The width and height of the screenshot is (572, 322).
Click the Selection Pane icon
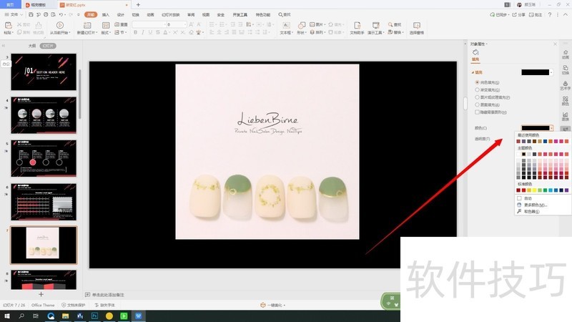tap(417, 25)
